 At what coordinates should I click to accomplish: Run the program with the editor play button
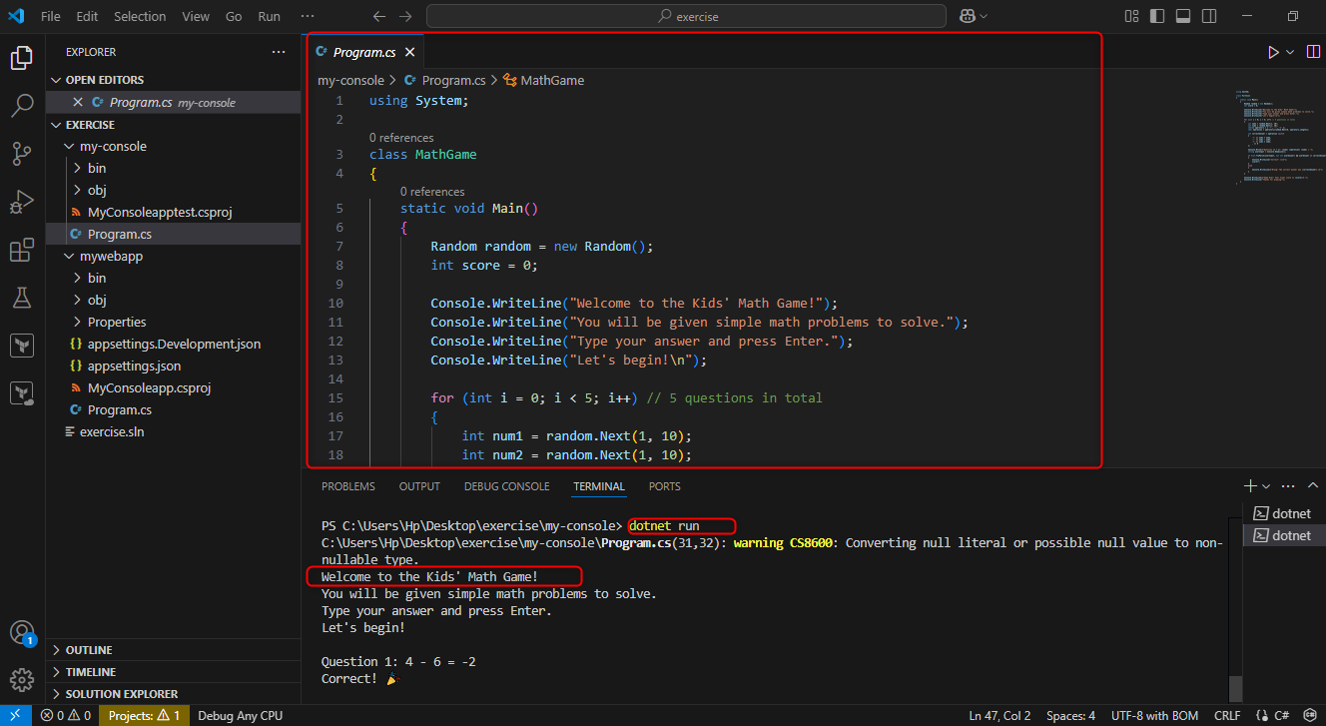point(1273,52)
